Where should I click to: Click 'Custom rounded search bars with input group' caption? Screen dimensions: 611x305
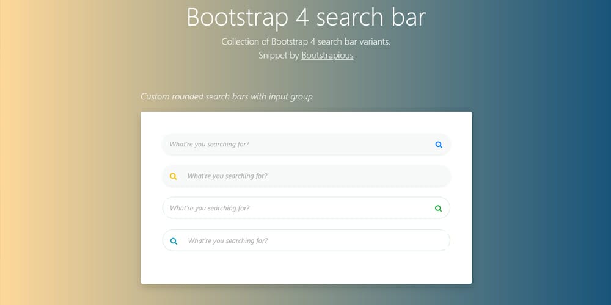tap(227, 96)
